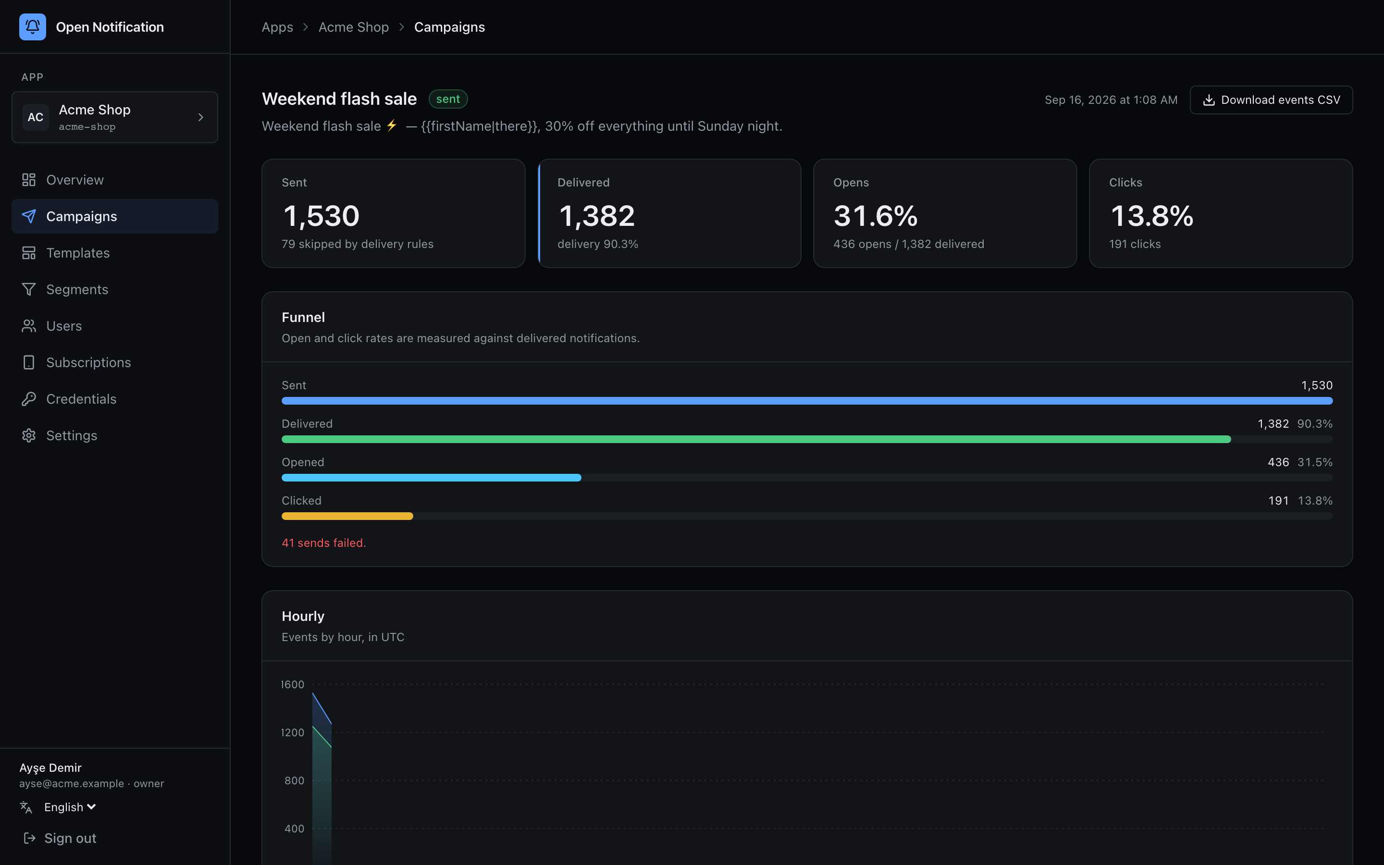The image size is (1384, 865).
Task: Click the sign out arrow icon
Action: tap(29, 838)
